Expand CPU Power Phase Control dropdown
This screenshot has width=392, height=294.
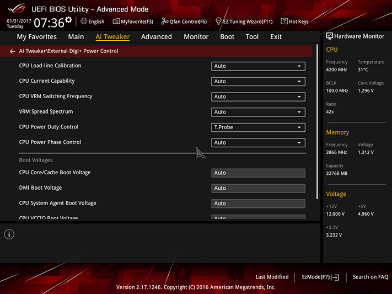click(x=258, y=142)
